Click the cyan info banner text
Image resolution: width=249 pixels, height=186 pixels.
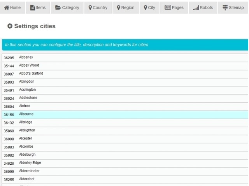[x=77, y=45]
